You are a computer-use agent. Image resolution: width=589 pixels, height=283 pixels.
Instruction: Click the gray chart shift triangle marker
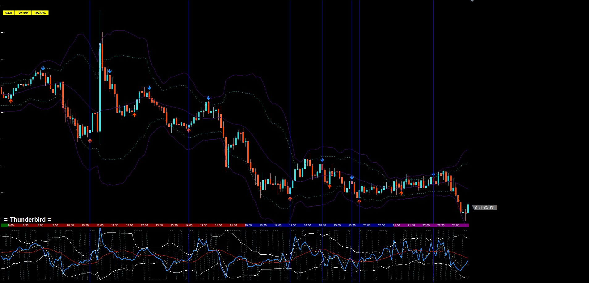pyautogui.click(x=472, y=1)
